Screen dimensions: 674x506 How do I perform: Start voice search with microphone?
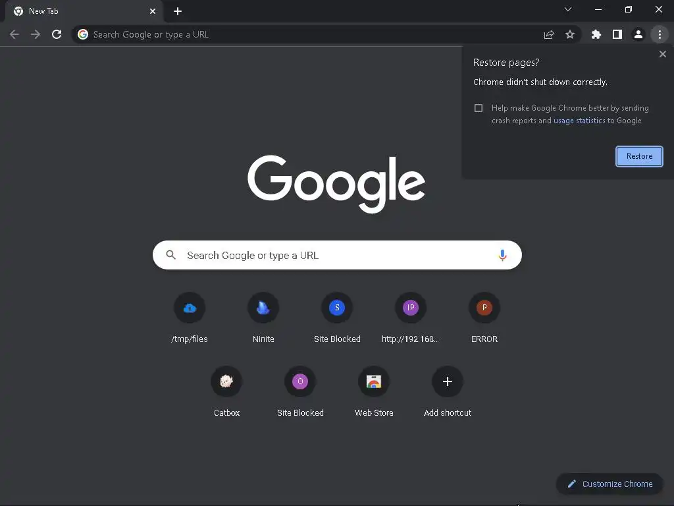coord(502,255)
